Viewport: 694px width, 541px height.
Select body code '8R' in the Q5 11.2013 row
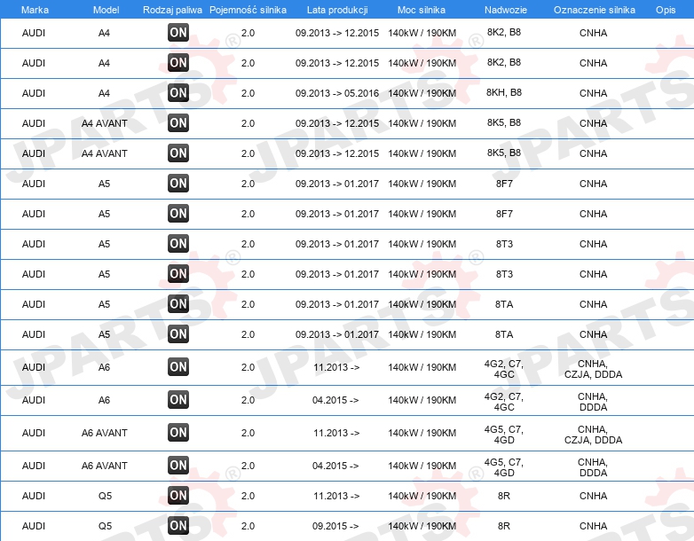click(x=504, y=496)
